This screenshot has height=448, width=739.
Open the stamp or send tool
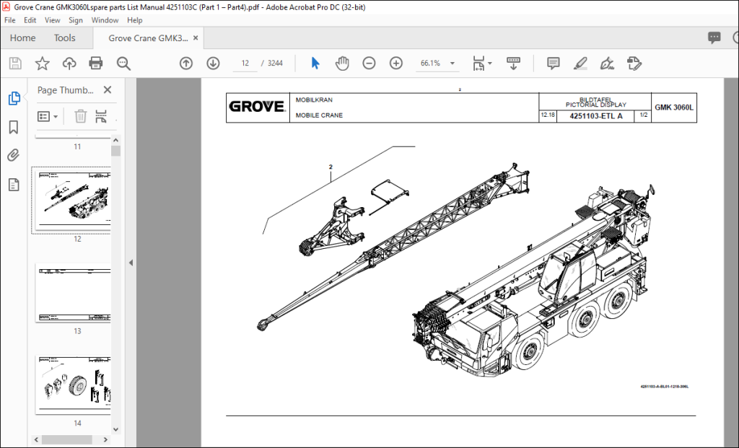(x=634, y=63)
